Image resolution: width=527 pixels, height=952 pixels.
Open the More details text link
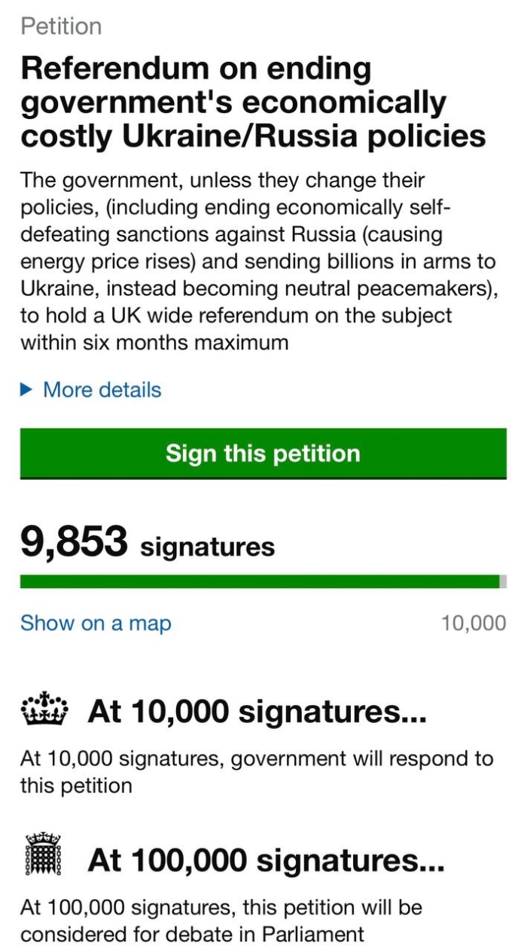click(x=102, y=389)
